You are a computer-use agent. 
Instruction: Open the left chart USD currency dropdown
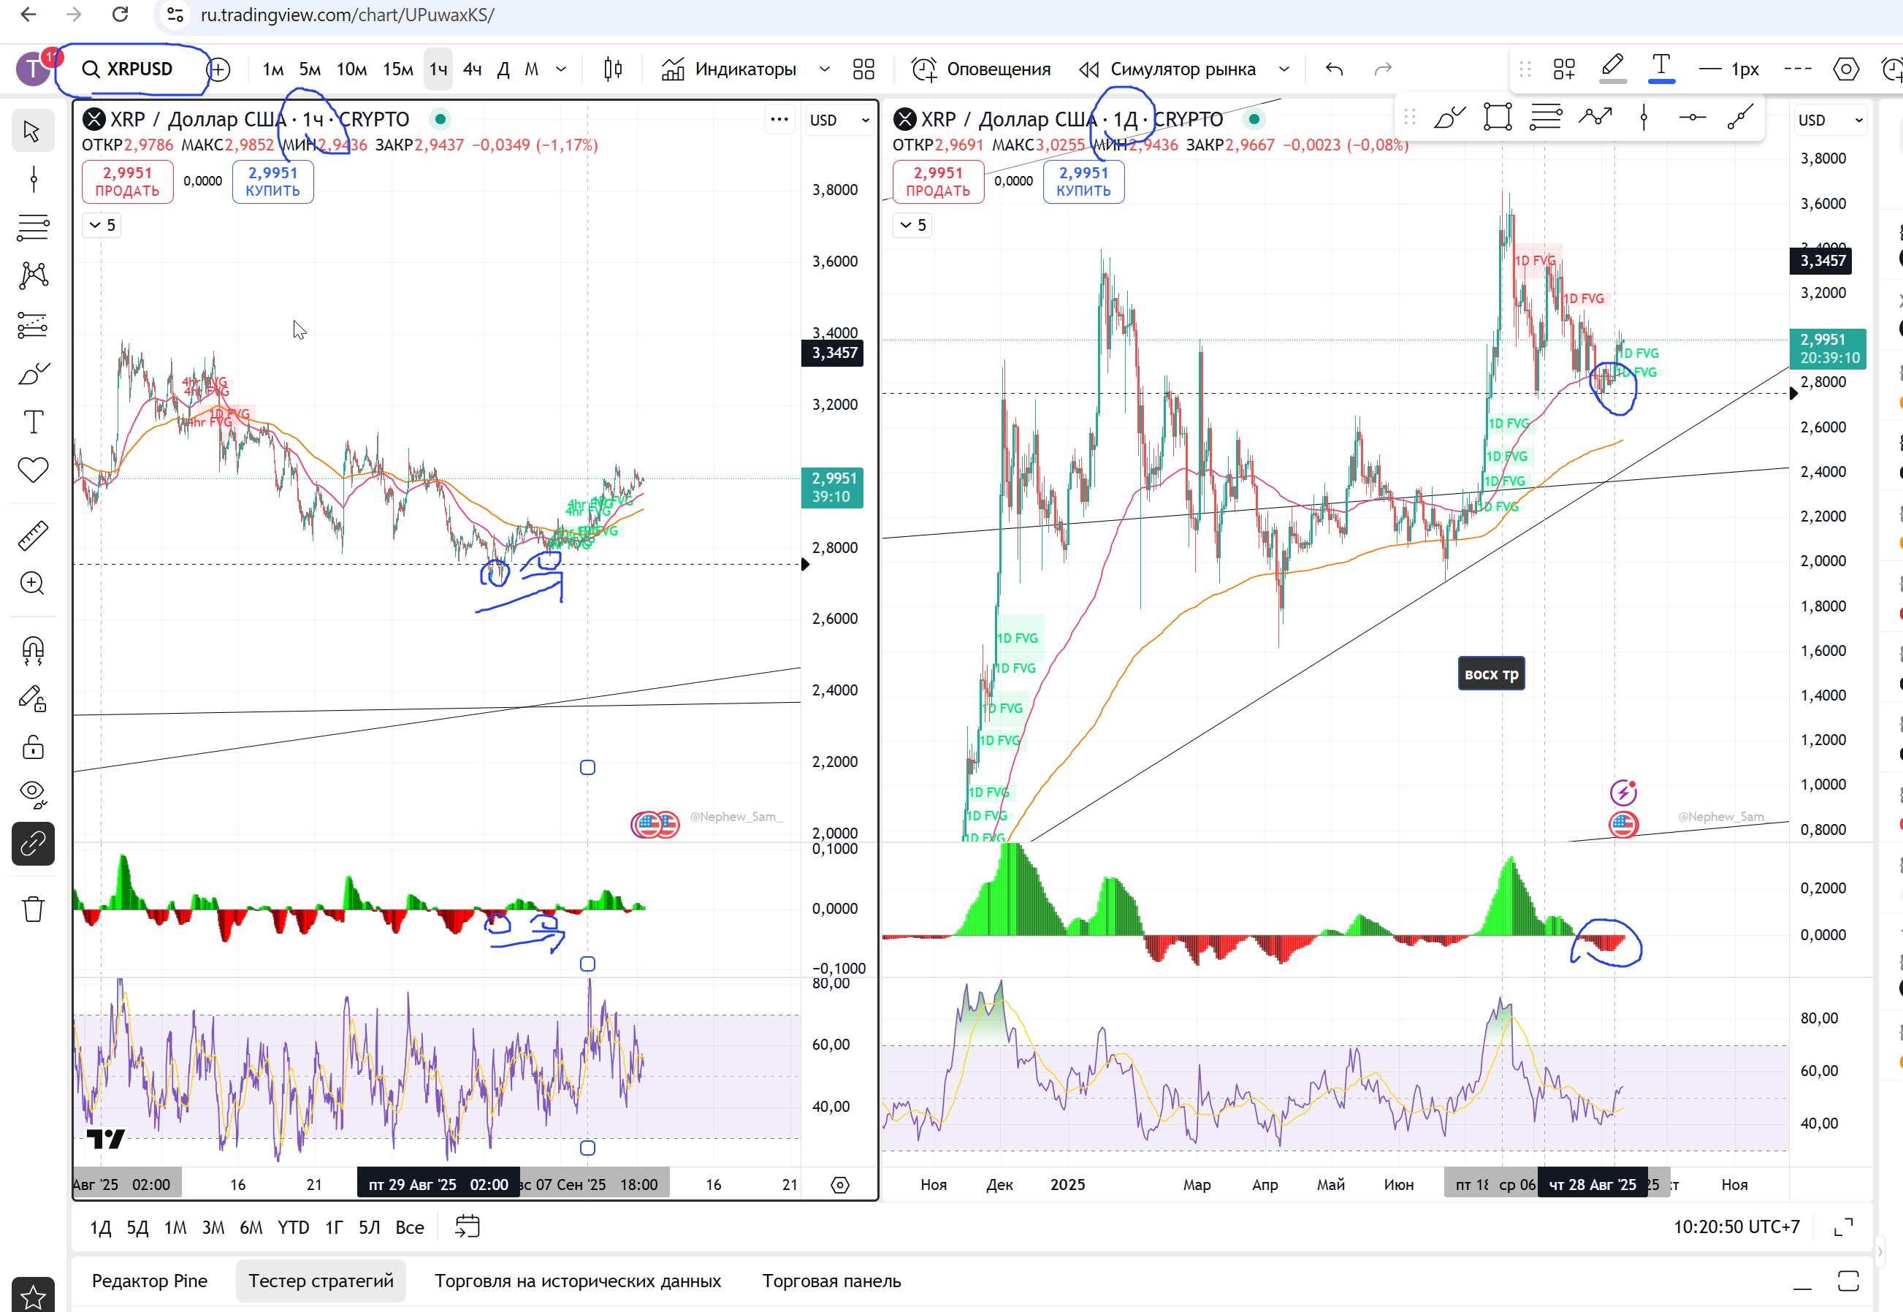(839, 120)
